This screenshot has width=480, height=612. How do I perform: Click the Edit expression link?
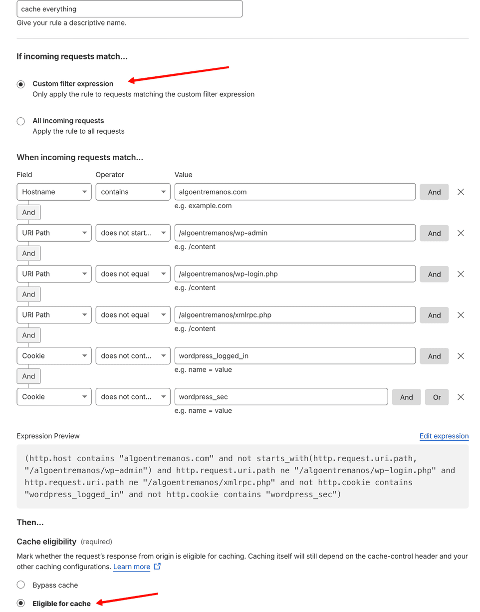tap(444, 436)
